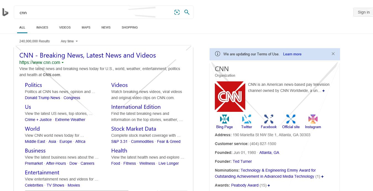373x191 pixels.
Task: Open the World sitelink
Action: pos(32,129)
